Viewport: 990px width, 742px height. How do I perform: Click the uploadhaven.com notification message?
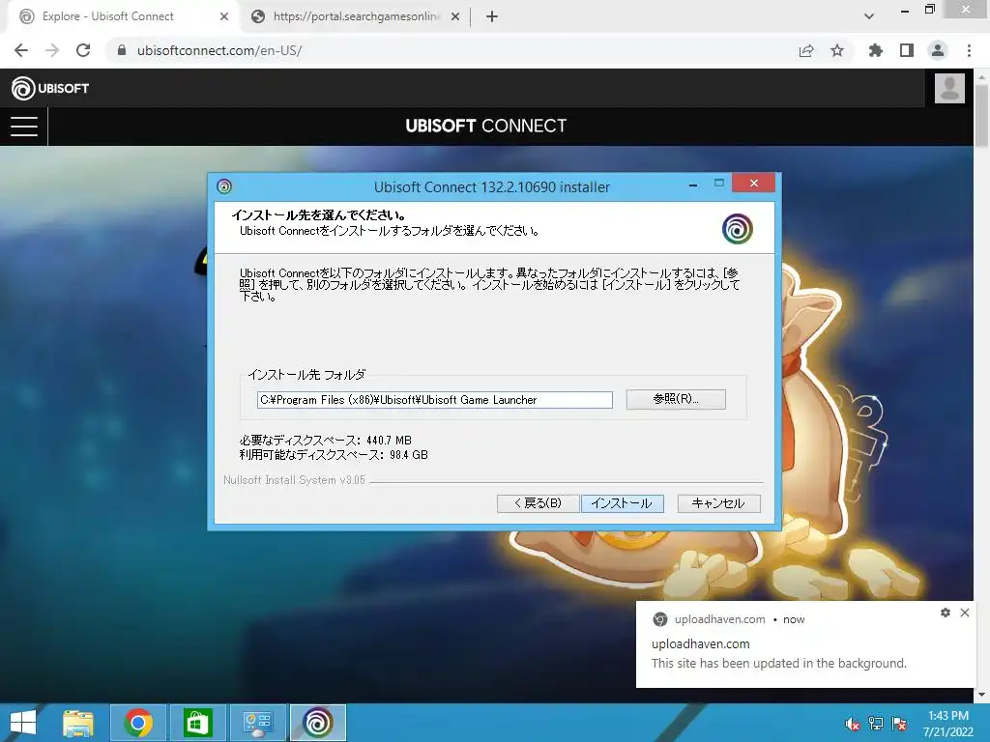tap(778, 663)
